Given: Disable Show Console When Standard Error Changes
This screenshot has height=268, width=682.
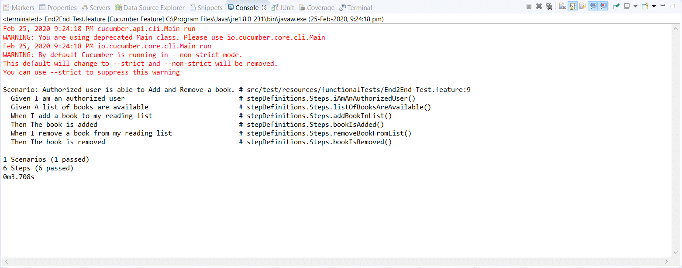Looking at the screenshot, I should (x=603, y=6).
